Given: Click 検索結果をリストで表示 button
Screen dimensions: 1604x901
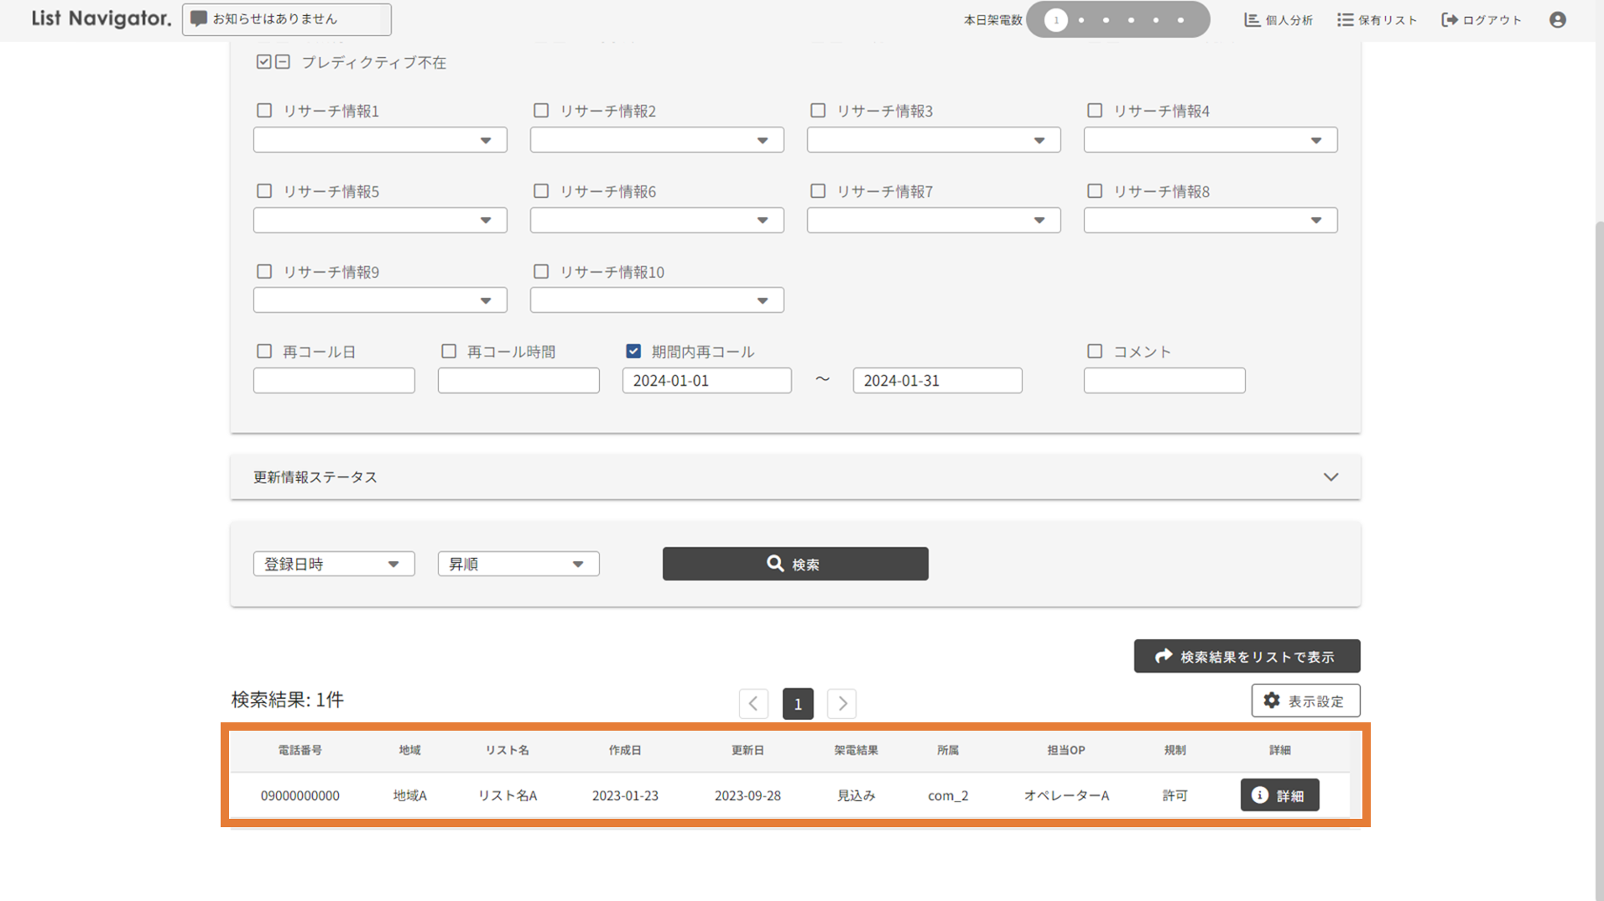Looking at the screenshot, I should 1247,656.
